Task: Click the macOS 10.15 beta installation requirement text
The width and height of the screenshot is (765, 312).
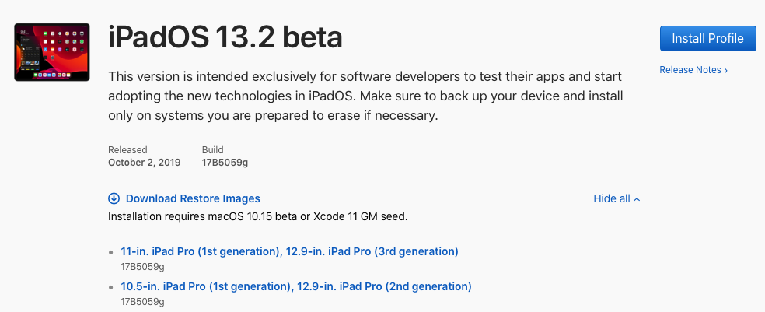Action: coord(257,216)
